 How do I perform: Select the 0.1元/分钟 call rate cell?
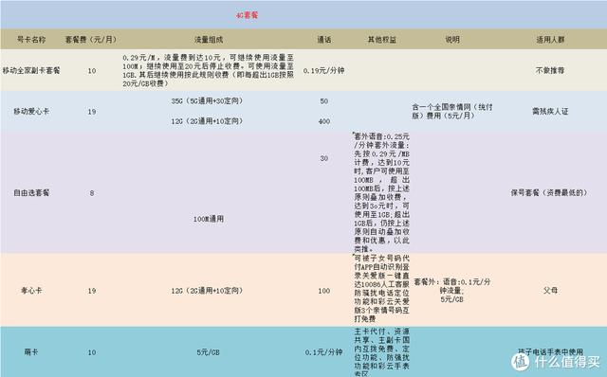tap(324, 352)
